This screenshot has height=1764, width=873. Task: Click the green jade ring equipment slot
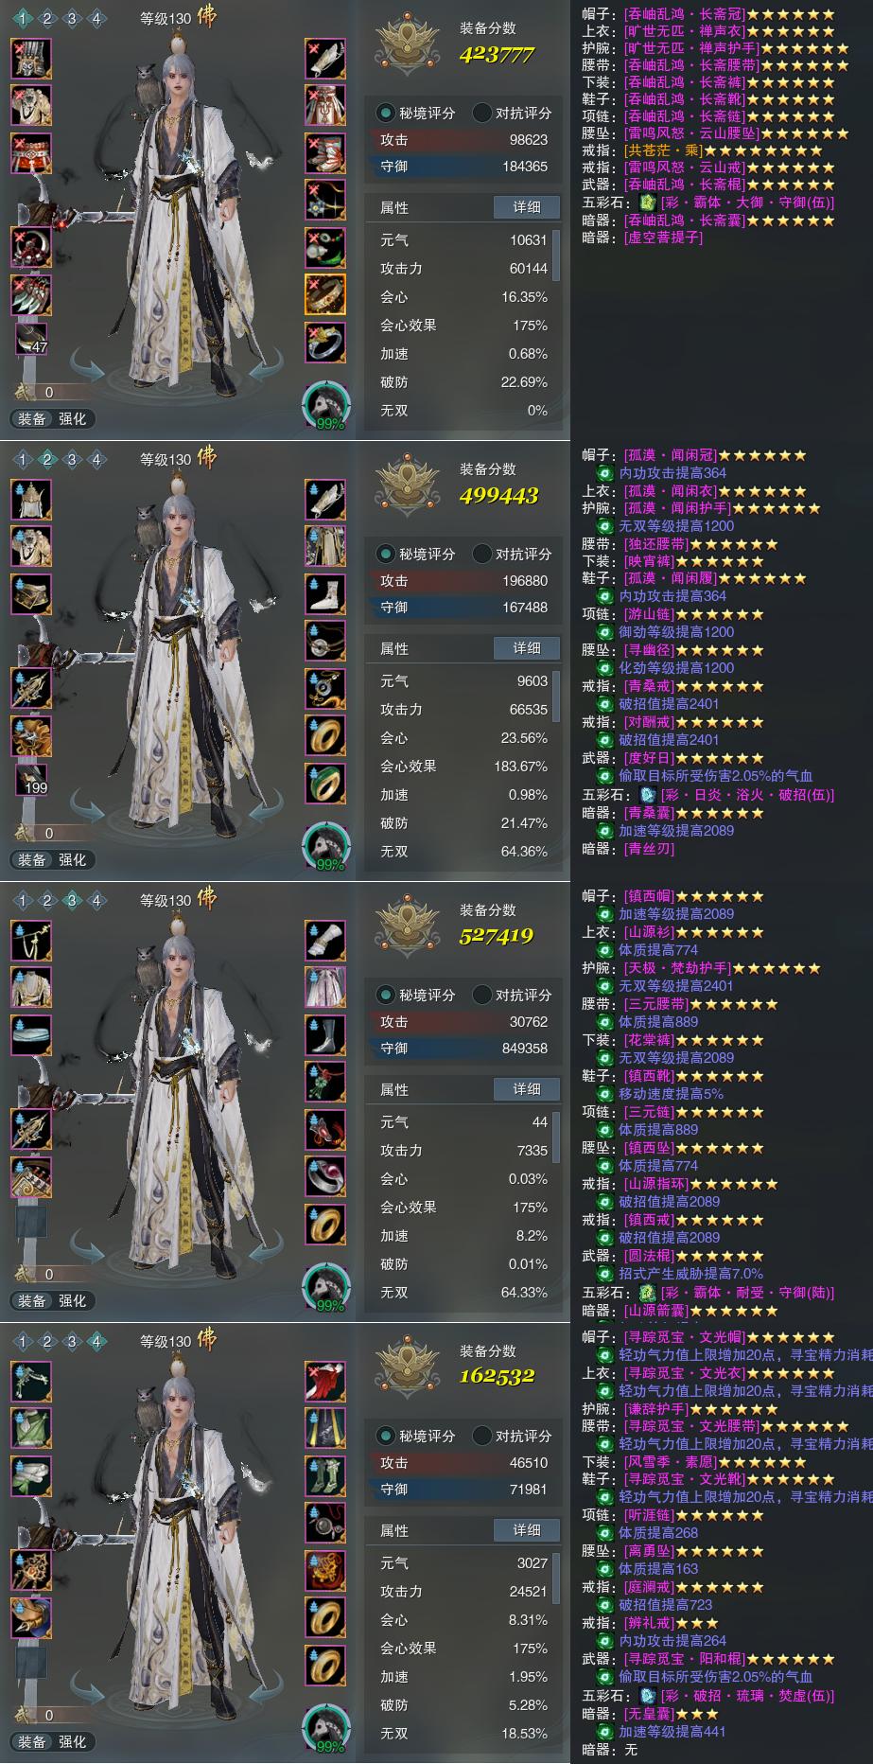[x=325, y=784]
